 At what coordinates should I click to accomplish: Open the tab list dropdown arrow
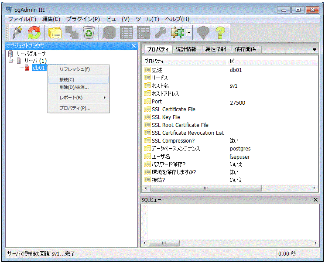click(315, 50)
